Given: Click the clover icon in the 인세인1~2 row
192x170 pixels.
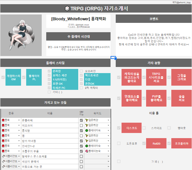Looking at the screenshot, I should click(x=87, y=146).
